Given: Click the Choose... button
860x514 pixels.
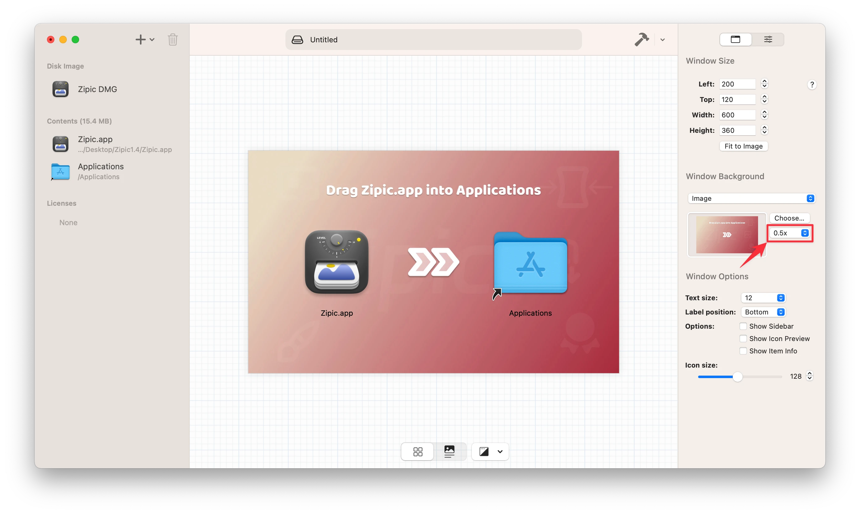Looking at the screenshot, I should coord(789,218).
